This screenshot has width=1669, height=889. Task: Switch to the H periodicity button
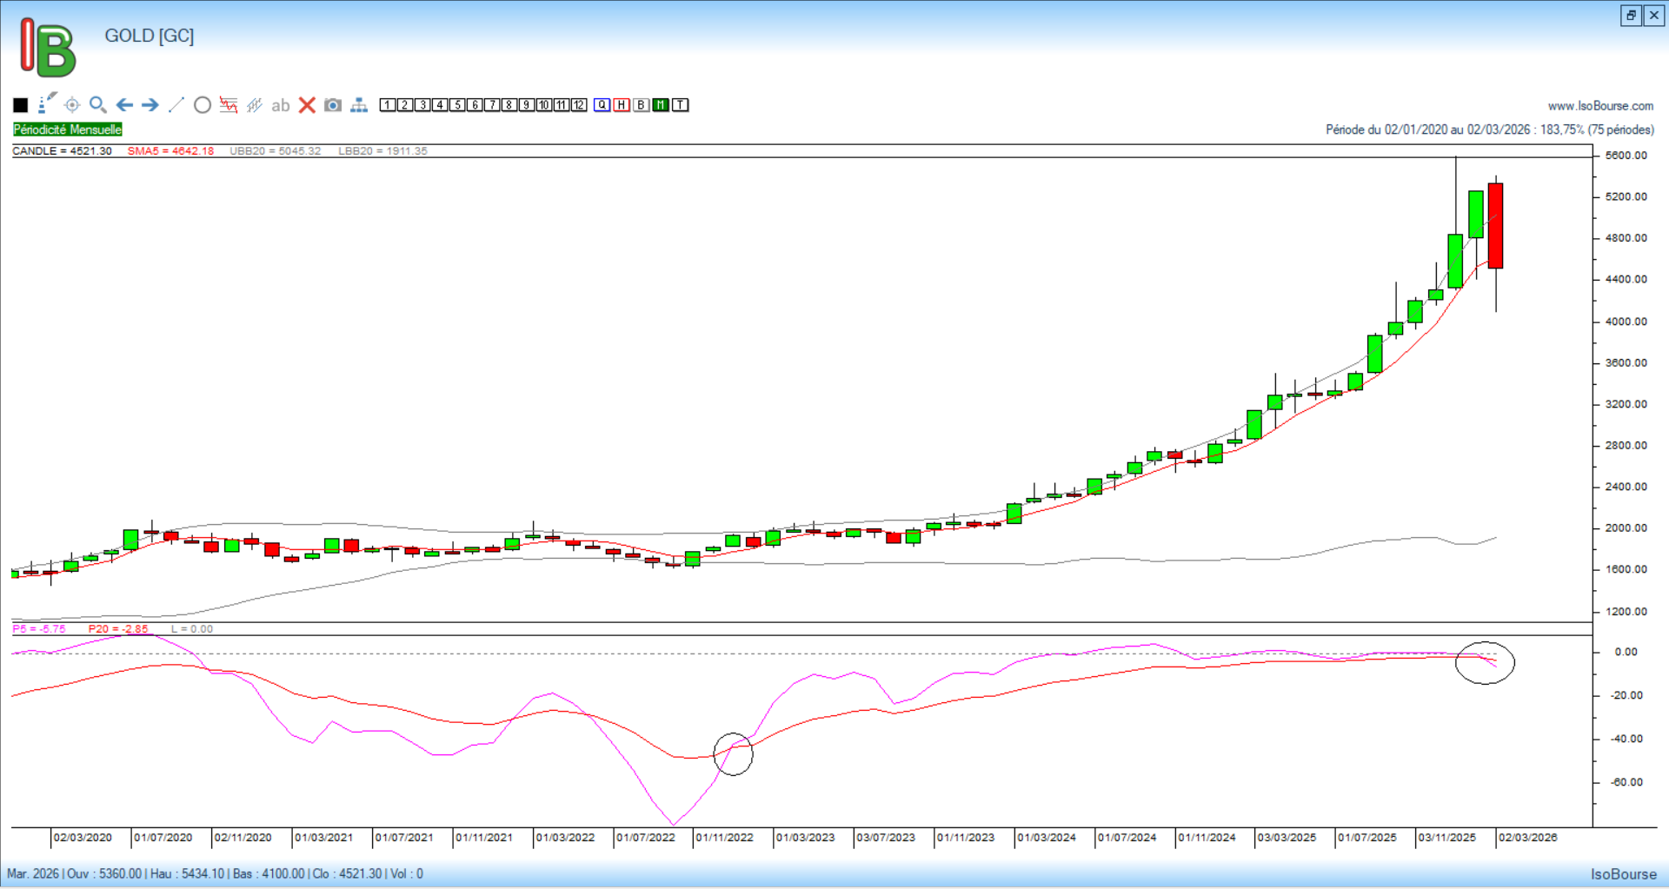[x=622, y=105]
